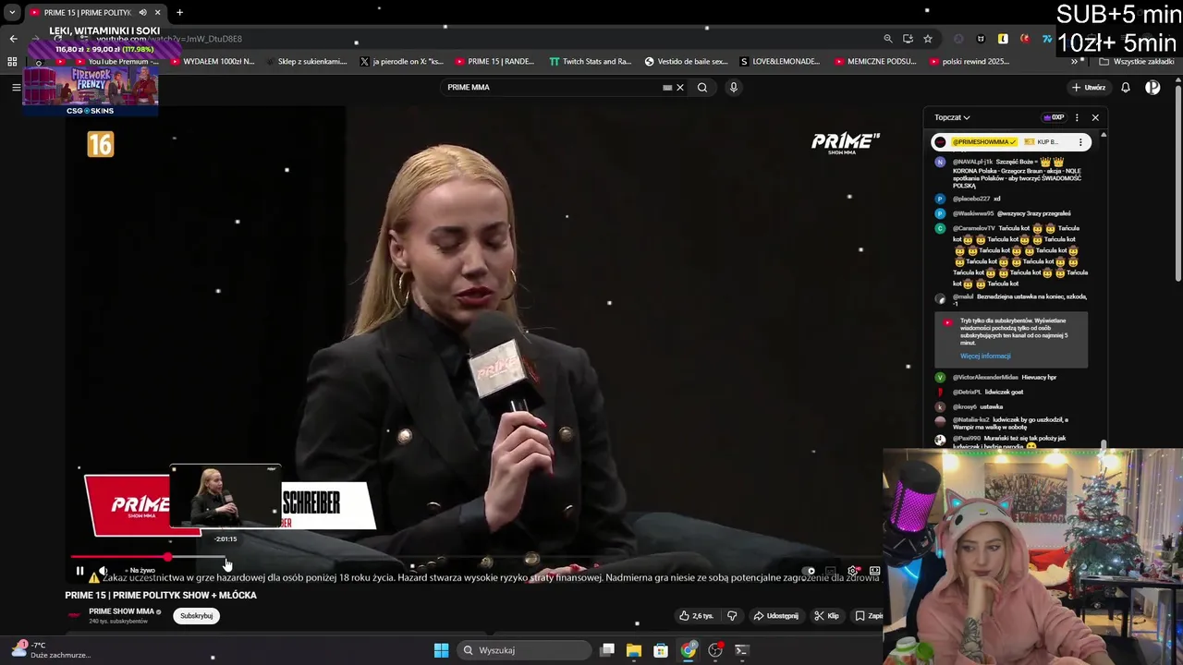Click the @Waskiwwa95 chat message
1183x665 pixels.
point(1012,213)
